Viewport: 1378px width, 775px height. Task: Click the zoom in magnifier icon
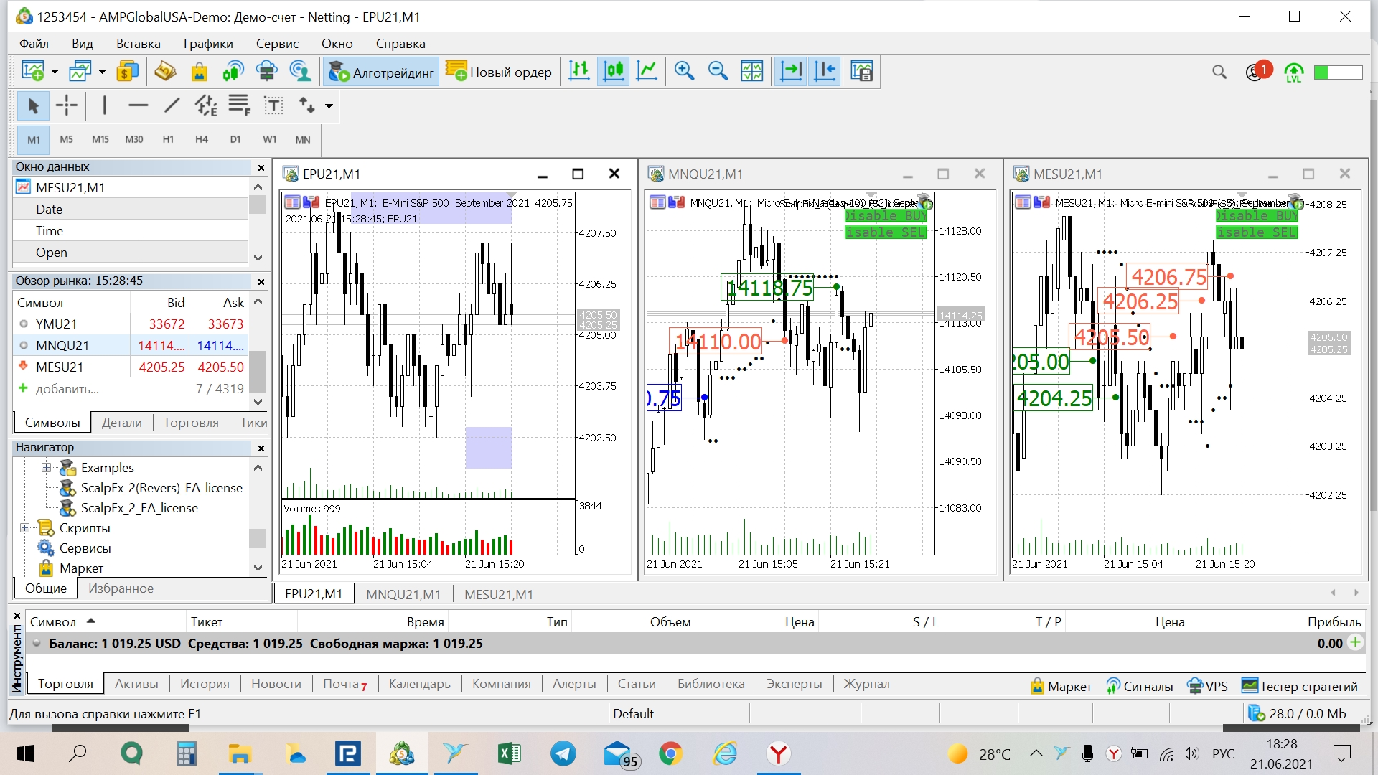(684, 71)
